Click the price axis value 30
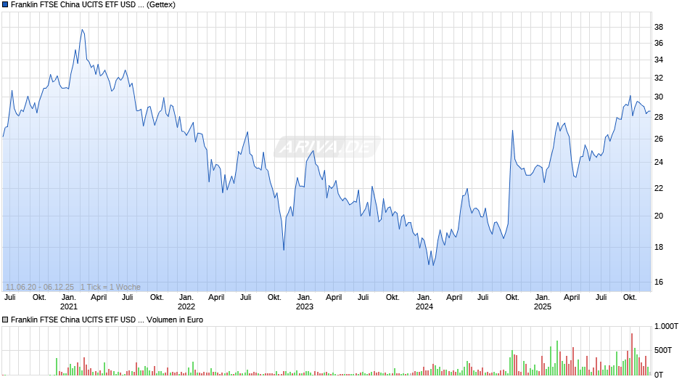Screen dimensions: 682x382 pyautogui.click(x=659, y=97)
